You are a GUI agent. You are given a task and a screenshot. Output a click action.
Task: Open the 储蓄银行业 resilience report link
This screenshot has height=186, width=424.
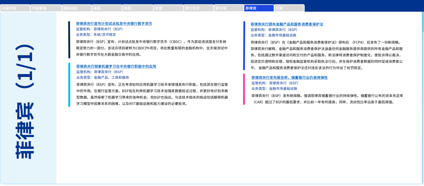pyautogui.click(x=289, y=77)
